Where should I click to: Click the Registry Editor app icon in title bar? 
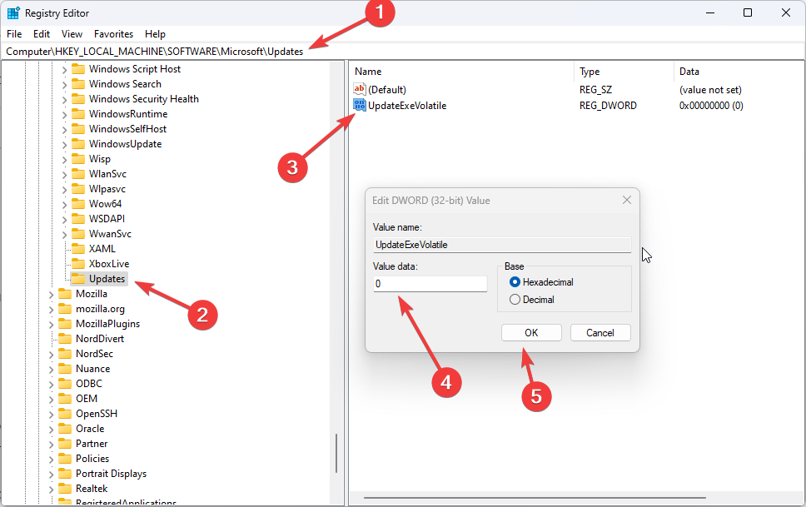[13, 12]
